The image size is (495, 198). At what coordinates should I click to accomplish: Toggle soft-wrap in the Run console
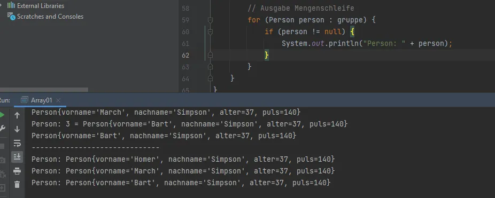coord(17,143)
